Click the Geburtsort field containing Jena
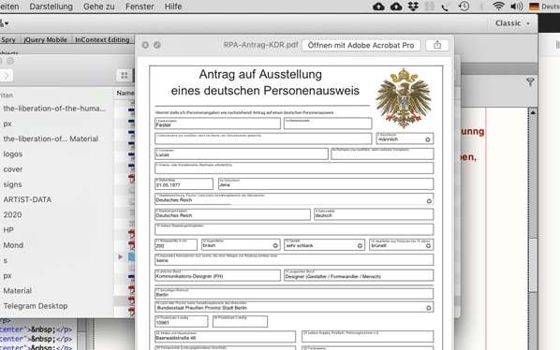Image resolution: width=560 pixels, height=350 pixels. coord(326,183)
